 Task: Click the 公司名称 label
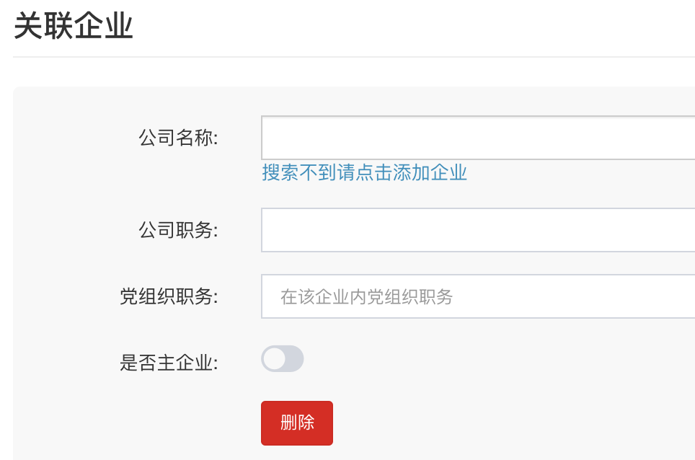pyautogui.click(x=178, y=138)
